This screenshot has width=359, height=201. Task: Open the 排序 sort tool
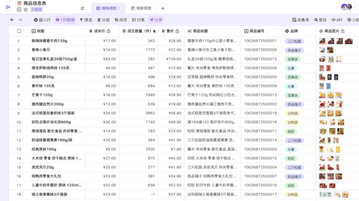121,20
